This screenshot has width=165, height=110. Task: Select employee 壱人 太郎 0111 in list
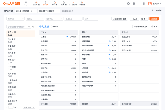point(21,34)
